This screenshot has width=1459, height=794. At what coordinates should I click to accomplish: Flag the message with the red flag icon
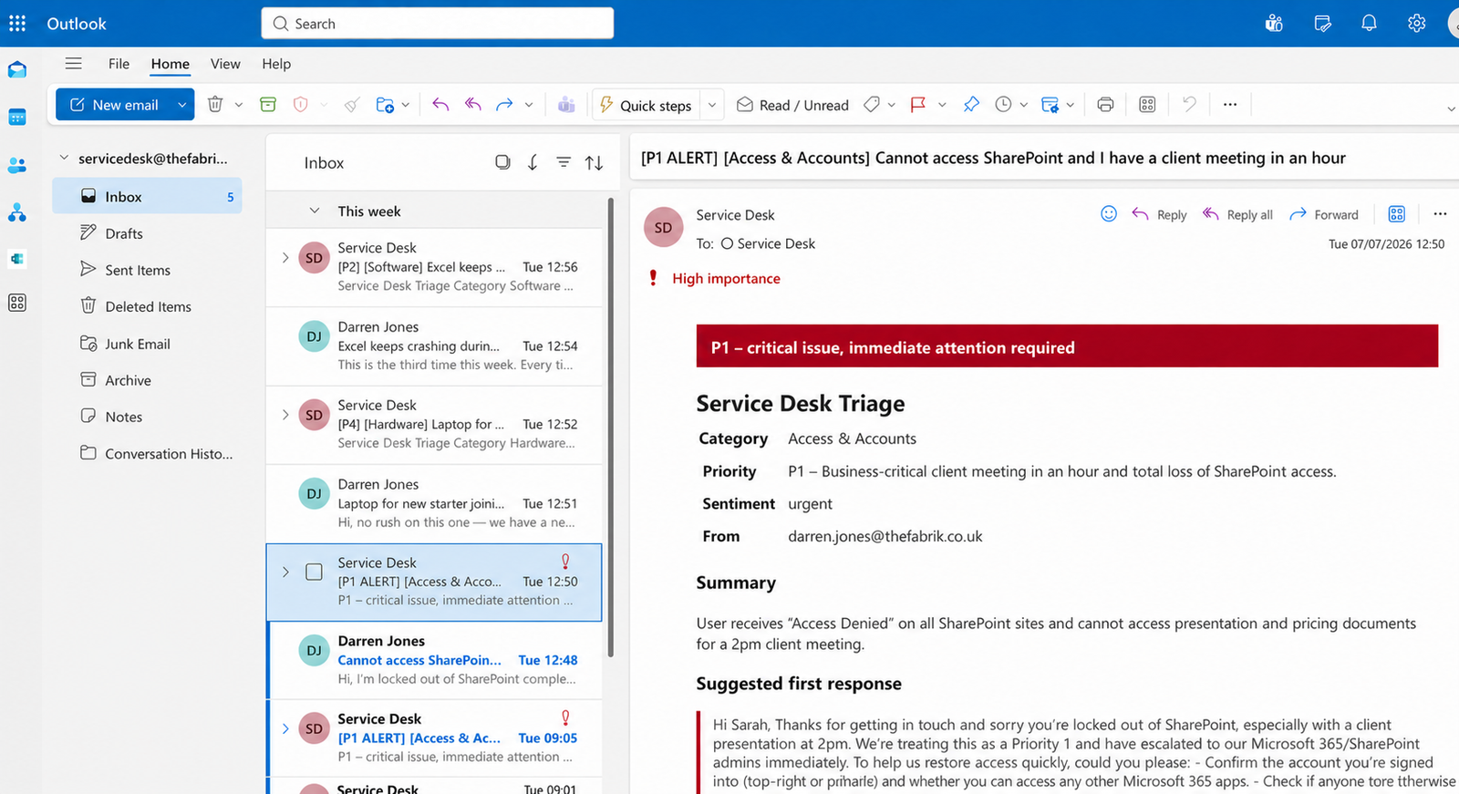click(x=918, y=105)
